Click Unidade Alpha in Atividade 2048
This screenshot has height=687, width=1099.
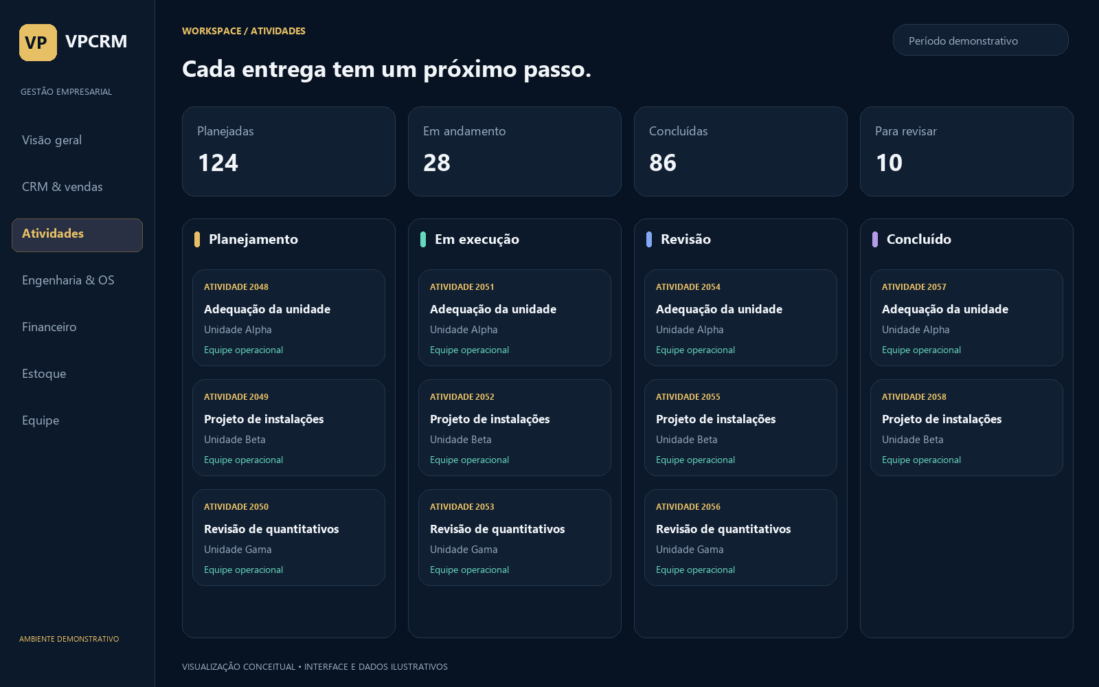(238, 330)
